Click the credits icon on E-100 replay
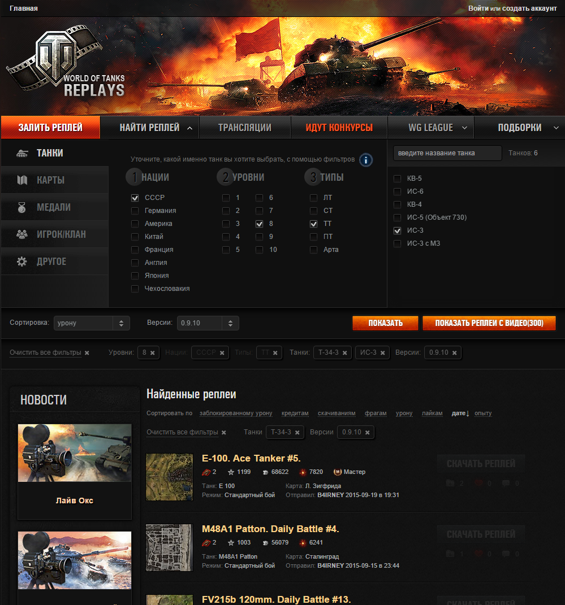The width and height of the screenshot is (565, 605). 265,472
